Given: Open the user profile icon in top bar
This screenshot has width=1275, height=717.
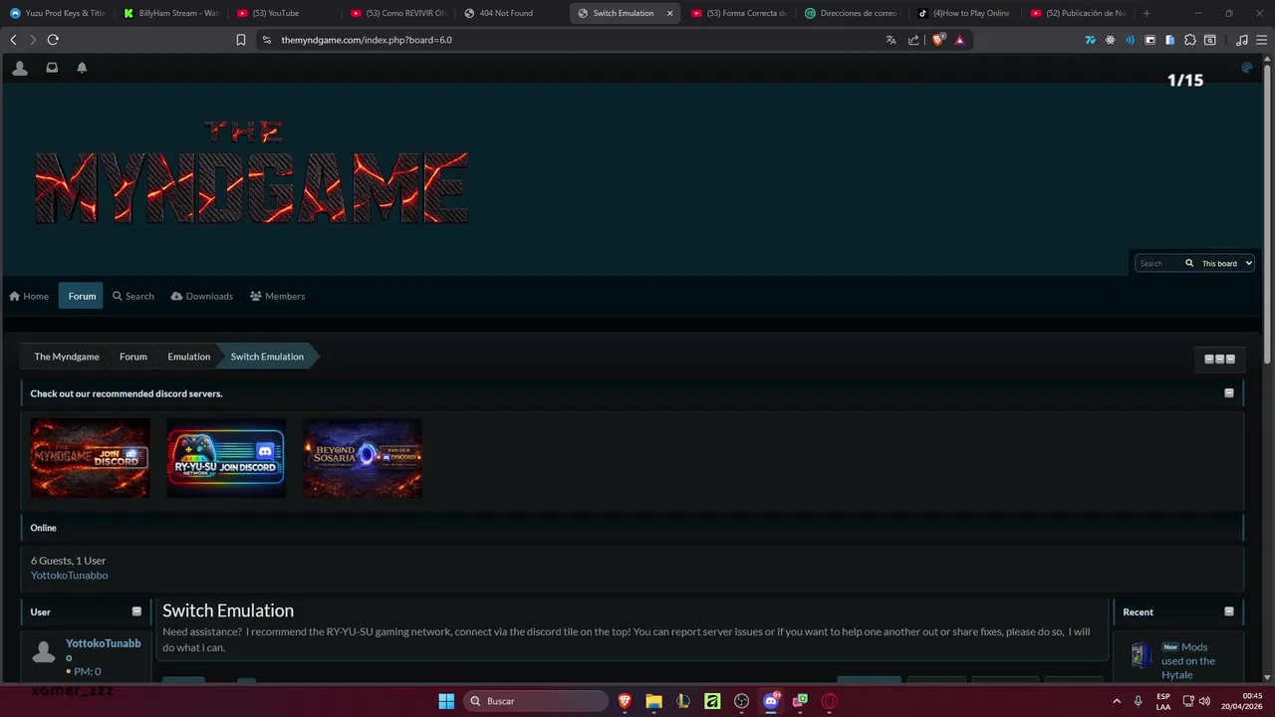Looking at the screenshot, I should click(x=19, y=68).
